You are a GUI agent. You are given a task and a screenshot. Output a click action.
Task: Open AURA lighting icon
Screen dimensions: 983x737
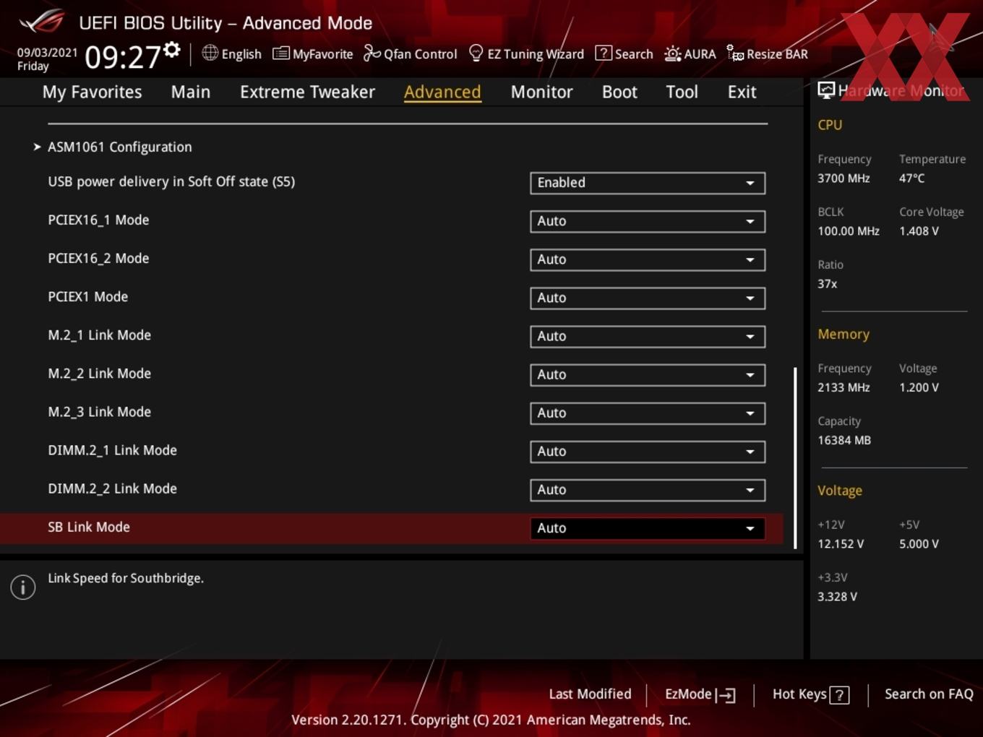pos(672,53)
